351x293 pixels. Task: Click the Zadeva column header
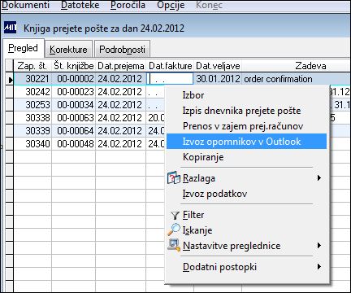pos(310,66)
